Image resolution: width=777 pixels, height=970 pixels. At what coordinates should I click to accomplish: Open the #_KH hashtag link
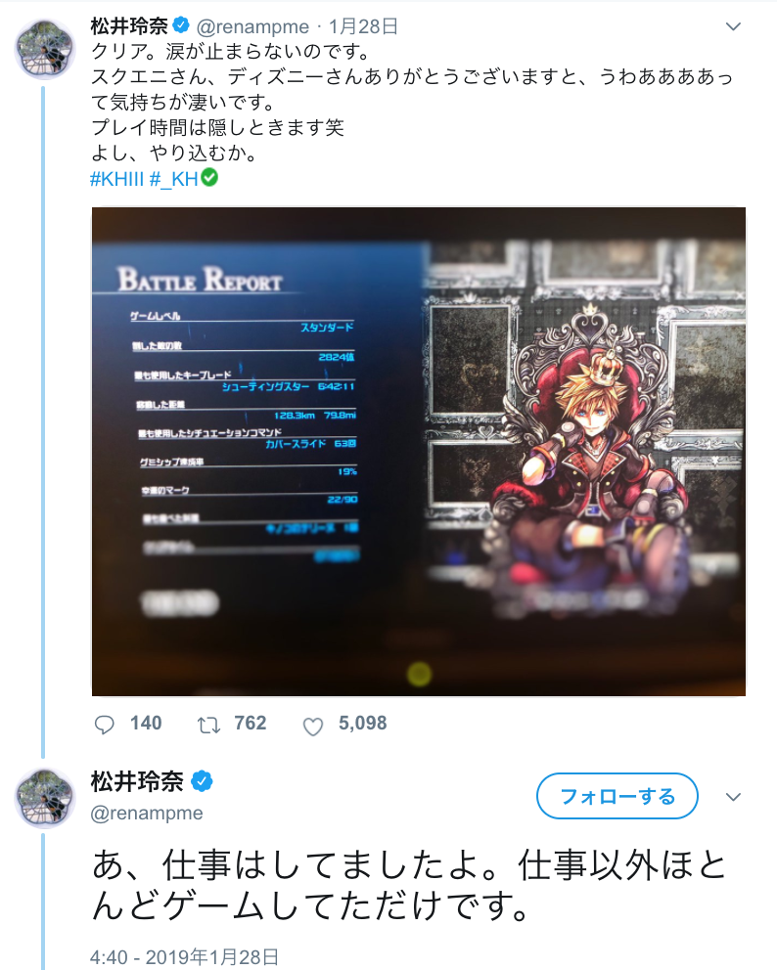[x=174, y=179]
